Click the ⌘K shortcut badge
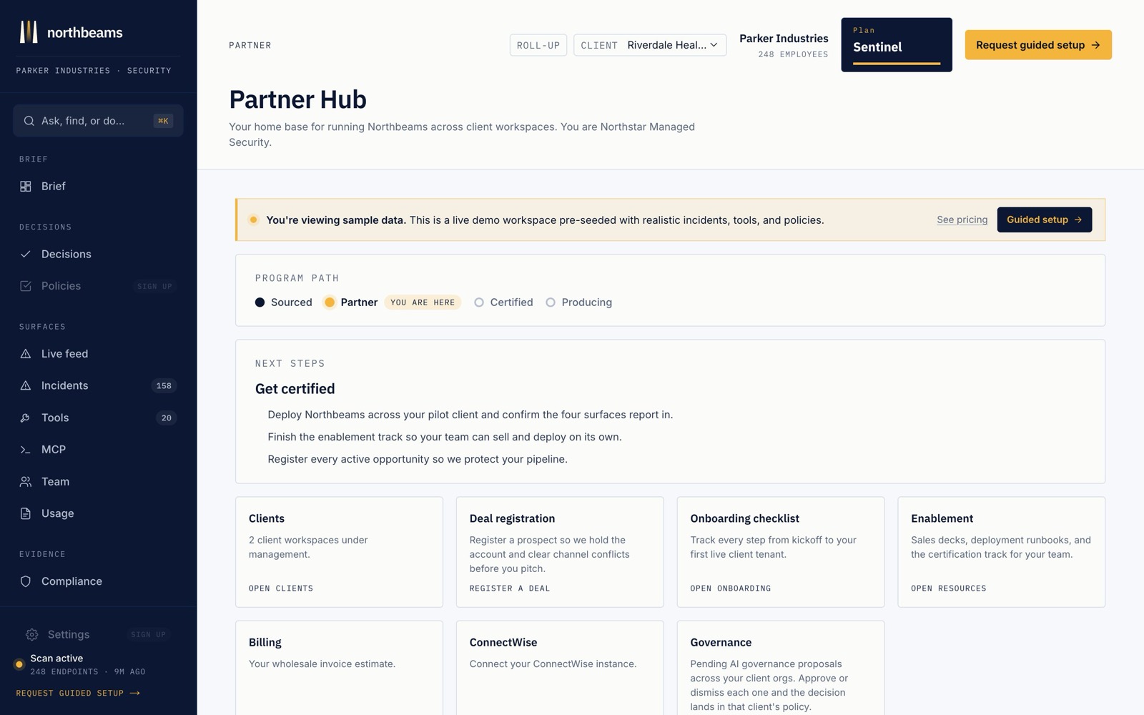1144x715 pixels. click(x=163, y=121)
